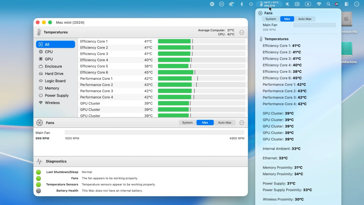
Task: Open Temperatures section more options button
Action: pyautogui.click(x=242, y=32)
